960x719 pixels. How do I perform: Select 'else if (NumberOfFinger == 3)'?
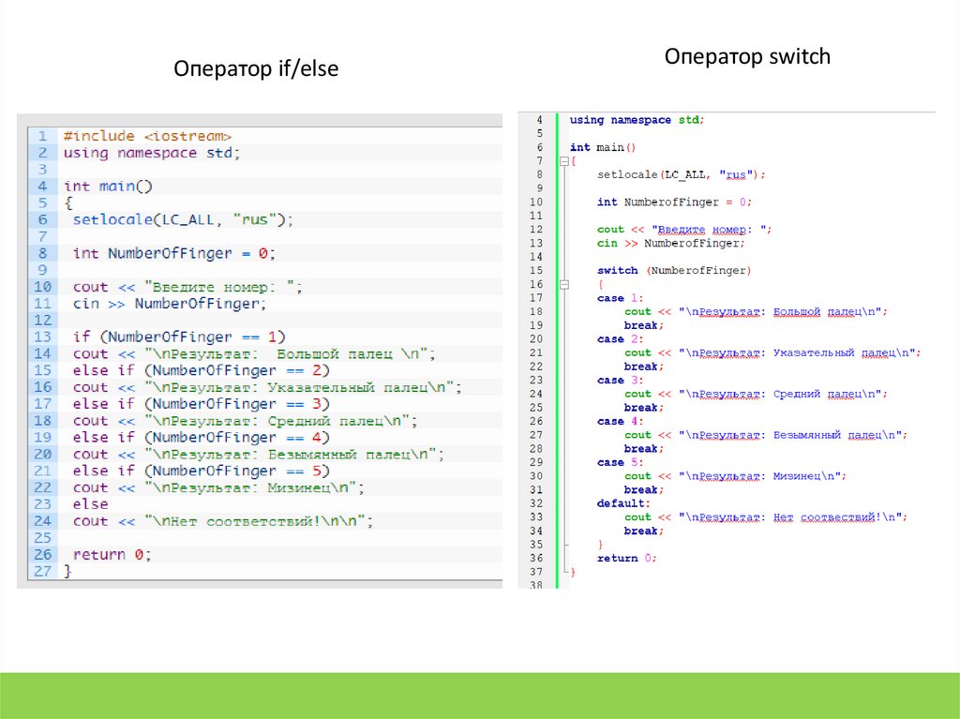point(201,404)
